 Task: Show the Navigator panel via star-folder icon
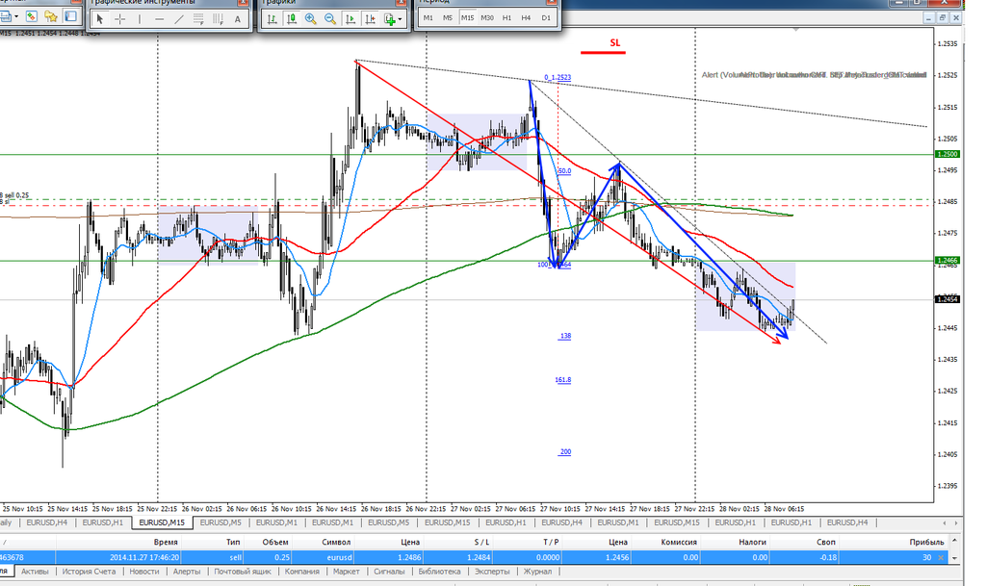50,16
